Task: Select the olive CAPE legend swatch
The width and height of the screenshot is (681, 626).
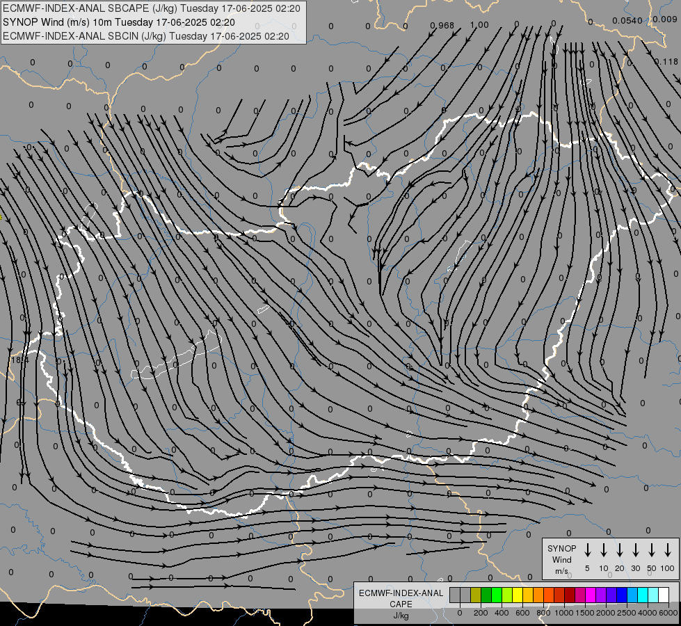Action: [x=476, y=595]
